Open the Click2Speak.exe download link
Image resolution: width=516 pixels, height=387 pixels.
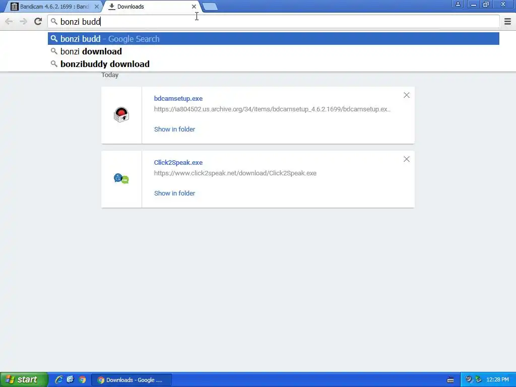[x=178, y=163]
